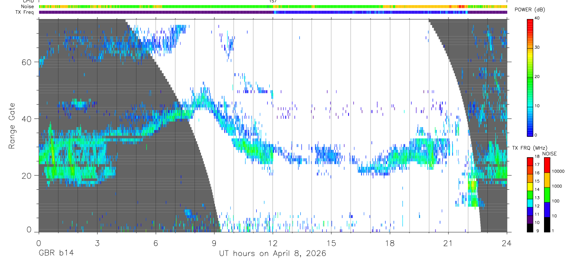Click x-axis tick label '24'
The width and height of the screenshot is (570, 263).
pyautogui.click(x=507, y=243)
